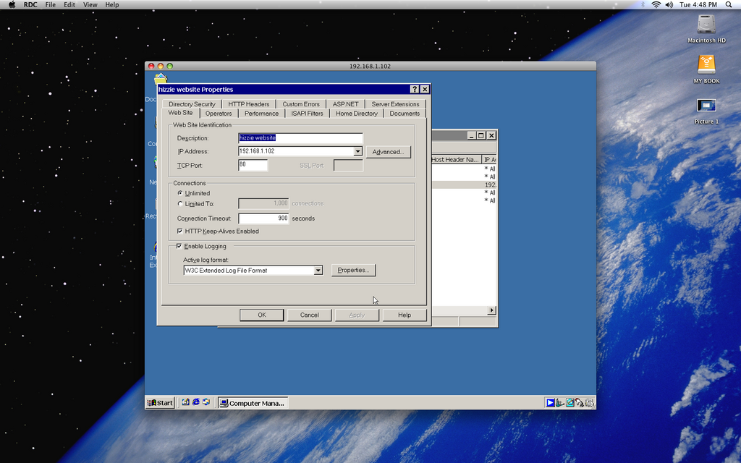Launch Outlook Express from Quick Launch
The width and height of the screenshot is (741, 463).
coord(206,402)
